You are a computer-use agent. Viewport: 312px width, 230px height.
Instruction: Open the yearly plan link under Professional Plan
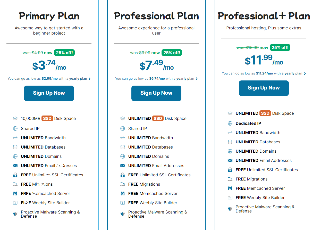(x=185, y=79)
